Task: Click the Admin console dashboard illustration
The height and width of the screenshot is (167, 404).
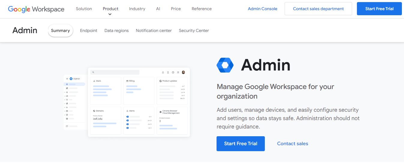Action: pyautogui.click(x=127, y=102)
